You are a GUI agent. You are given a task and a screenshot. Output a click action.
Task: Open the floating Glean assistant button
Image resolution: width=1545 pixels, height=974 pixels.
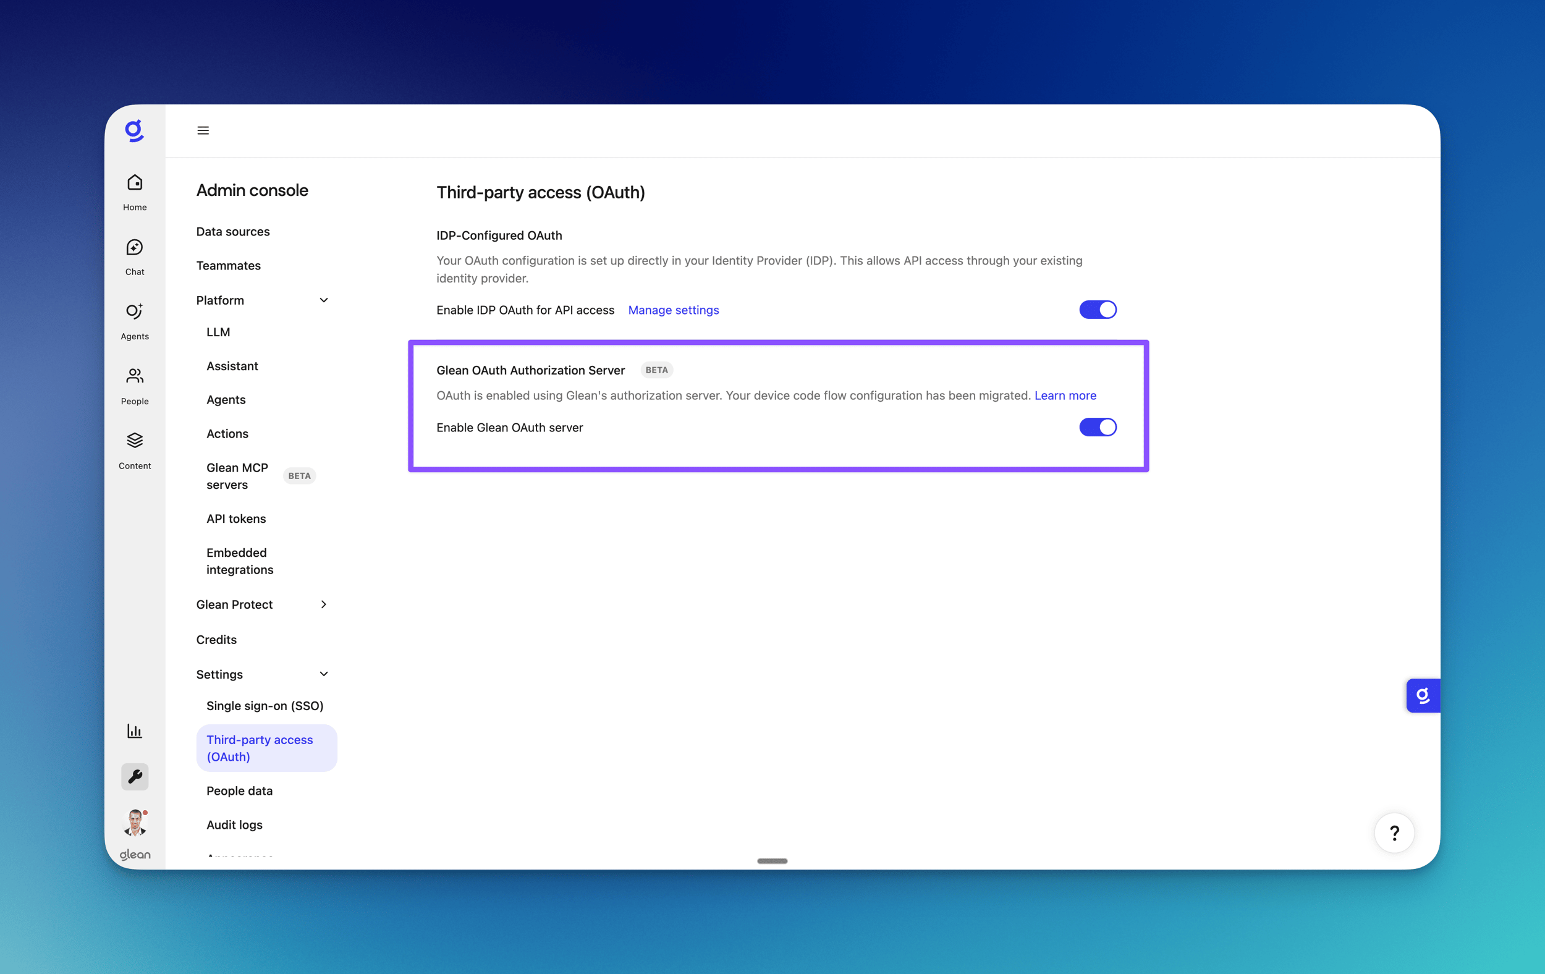point(1423,695)
